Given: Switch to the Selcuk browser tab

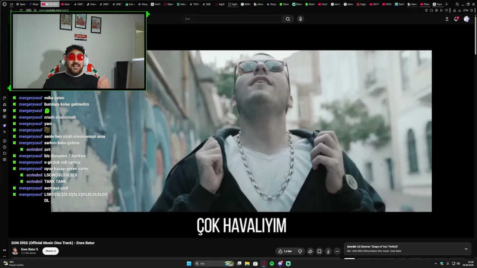Looking at the screenshot, I should [181, 4].
